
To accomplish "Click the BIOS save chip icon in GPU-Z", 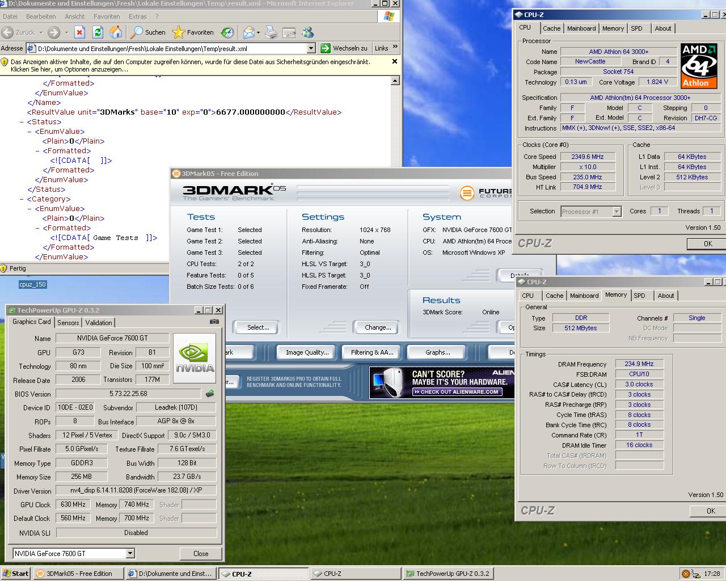I will point(210,393).
